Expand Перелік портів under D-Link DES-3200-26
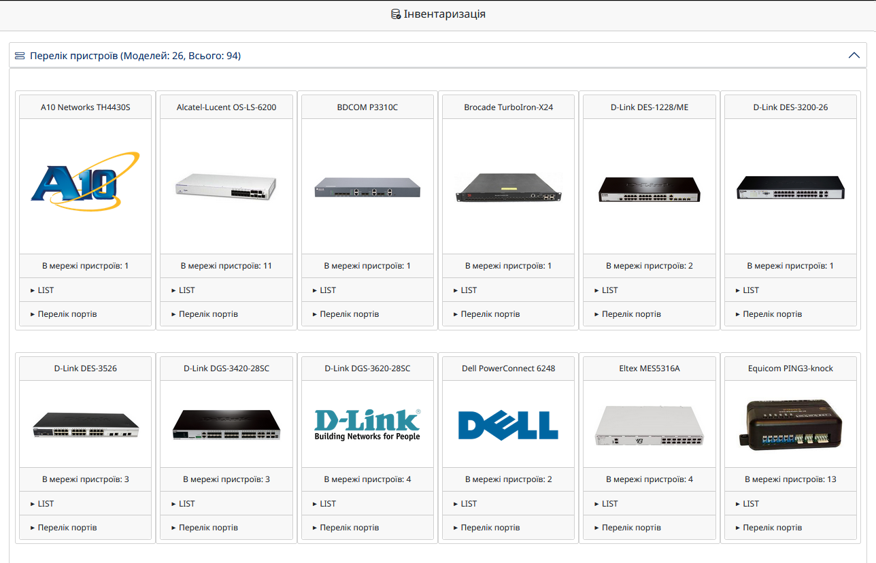The height and width of the screenshot is (563, 876). tap(790, 314)
